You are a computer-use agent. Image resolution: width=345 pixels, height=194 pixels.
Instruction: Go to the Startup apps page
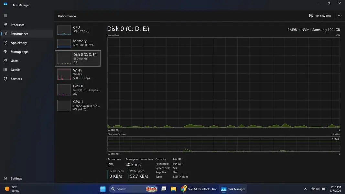coord(27,52)
